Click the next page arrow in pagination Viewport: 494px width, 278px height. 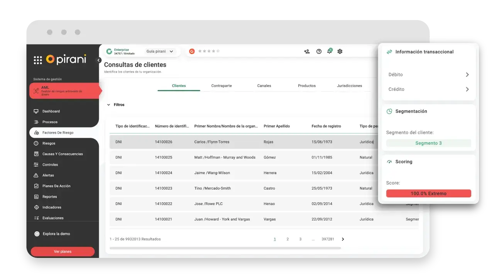click(x=343, y=239)
